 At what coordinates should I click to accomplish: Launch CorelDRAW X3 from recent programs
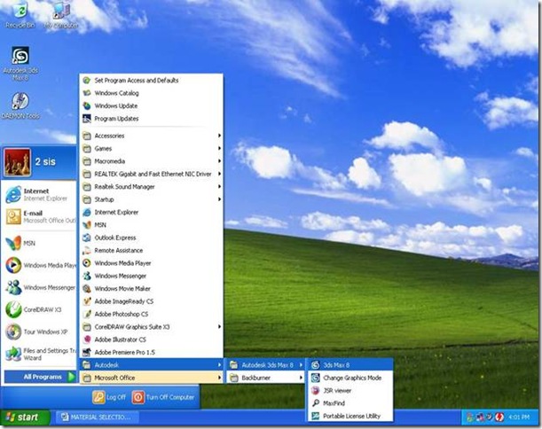pos(39,309)
